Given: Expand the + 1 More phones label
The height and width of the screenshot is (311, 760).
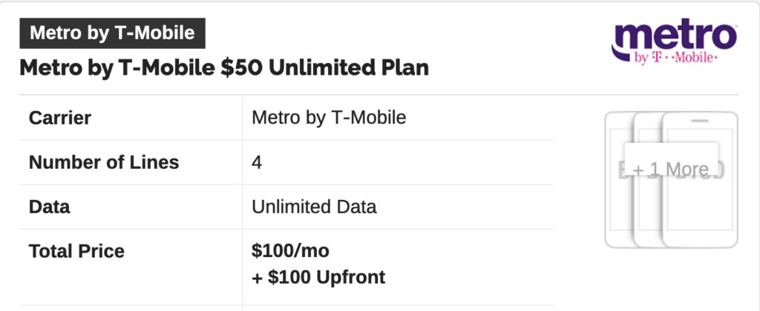Looking at the screenshot, I should pyautogui.click(x=671, y=170).
